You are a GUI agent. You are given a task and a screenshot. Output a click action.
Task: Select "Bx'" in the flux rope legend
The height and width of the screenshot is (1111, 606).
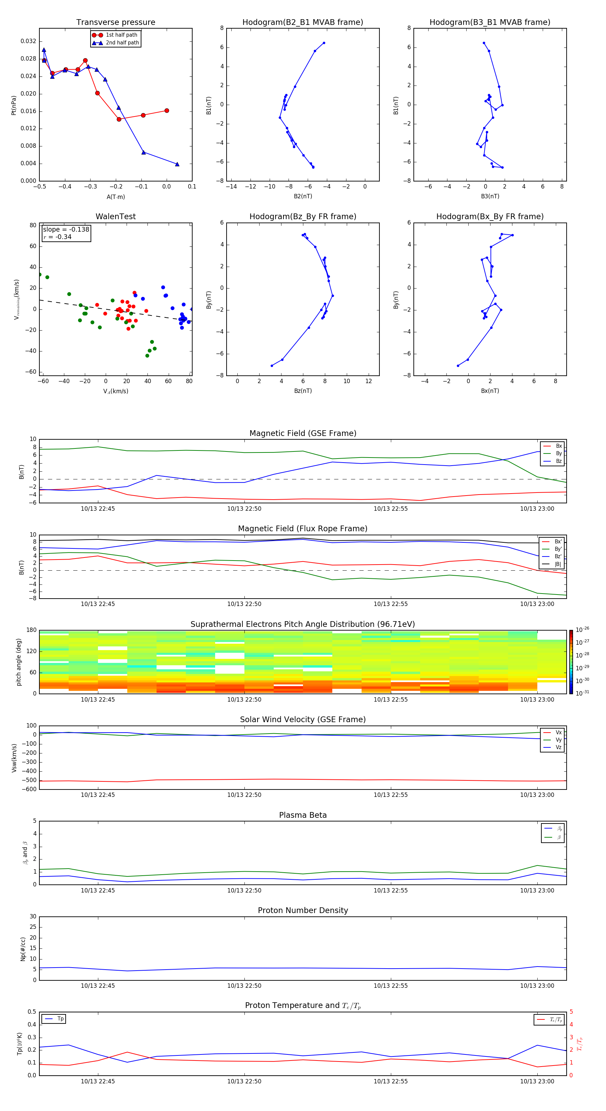[552, 542]
